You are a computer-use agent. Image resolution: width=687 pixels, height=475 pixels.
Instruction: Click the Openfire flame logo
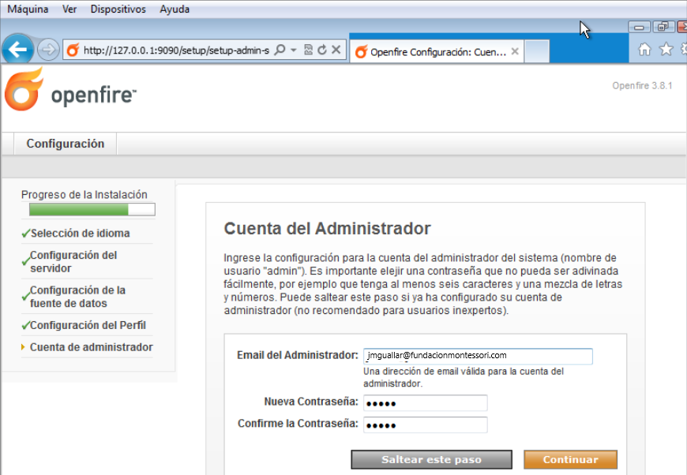point(24,89)
